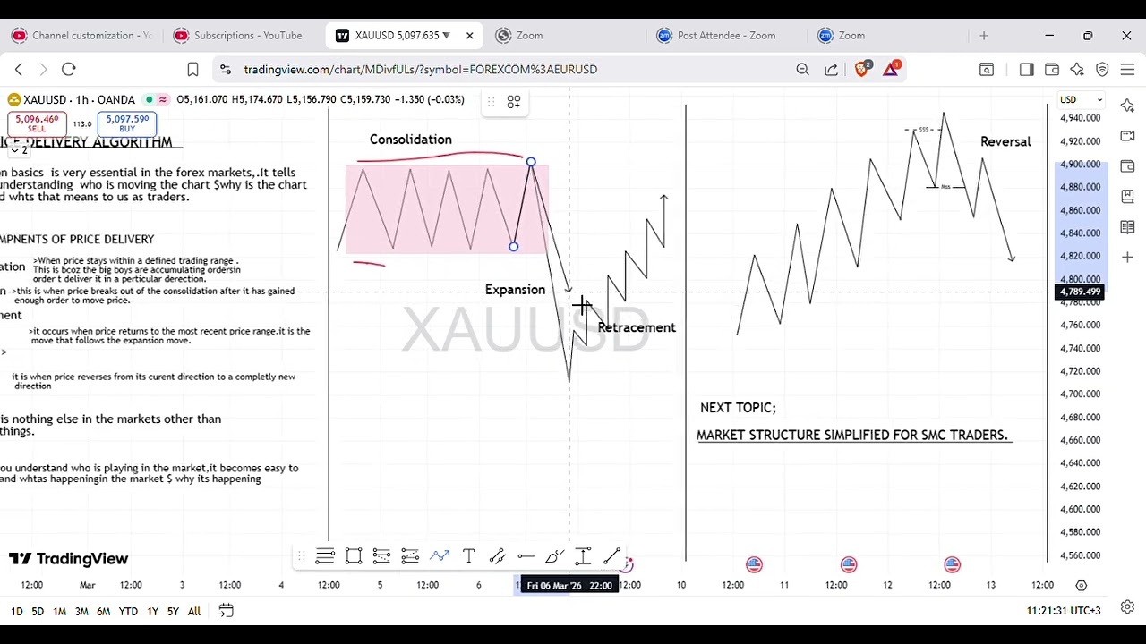This screenshot has width=1146, height=644.
Task: Open the Brave Wallet in browser toolbar
Action: [x=1052, y=69]
